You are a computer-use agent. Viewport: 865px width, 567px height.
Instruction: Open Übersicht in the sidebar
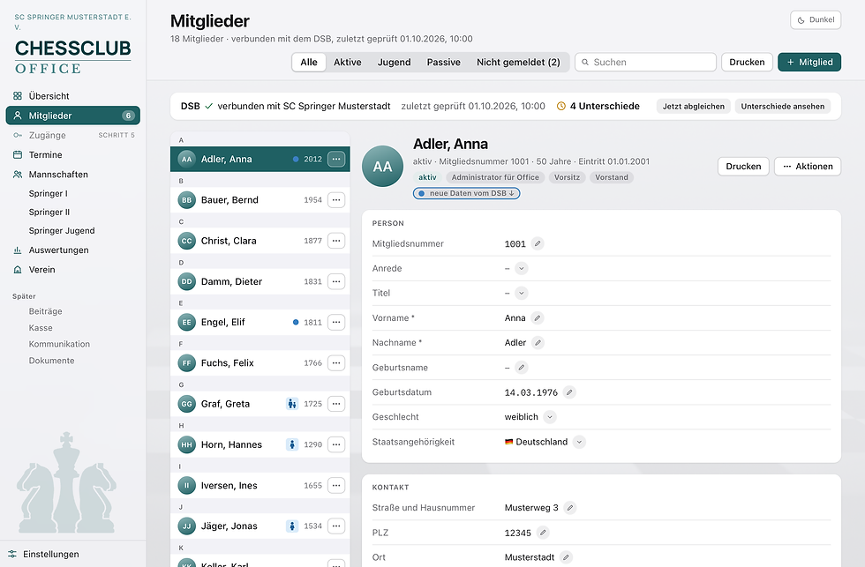[x=72, y=96]
